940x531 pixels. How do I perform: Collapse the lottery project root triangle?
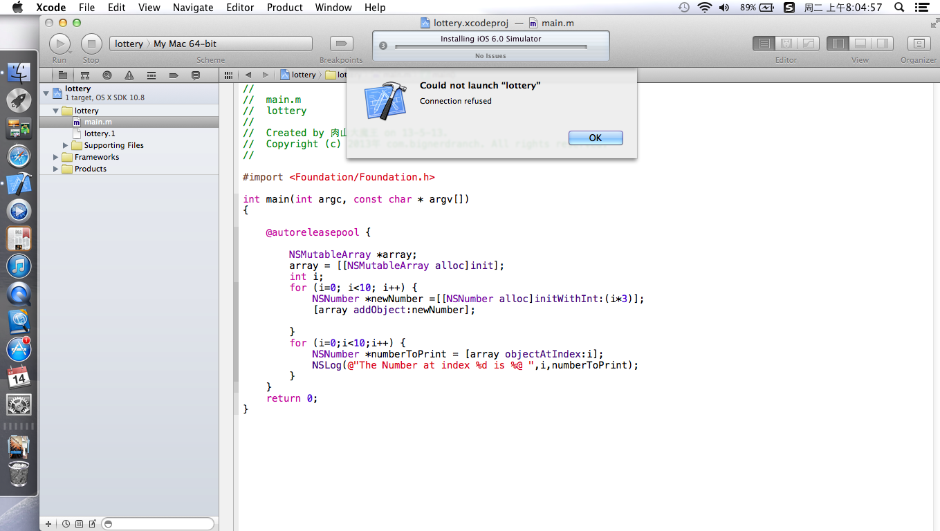[x=46, y=93]
